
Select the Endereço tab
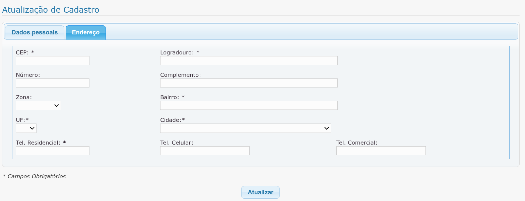pyautogui.click(x=86, y=32)
